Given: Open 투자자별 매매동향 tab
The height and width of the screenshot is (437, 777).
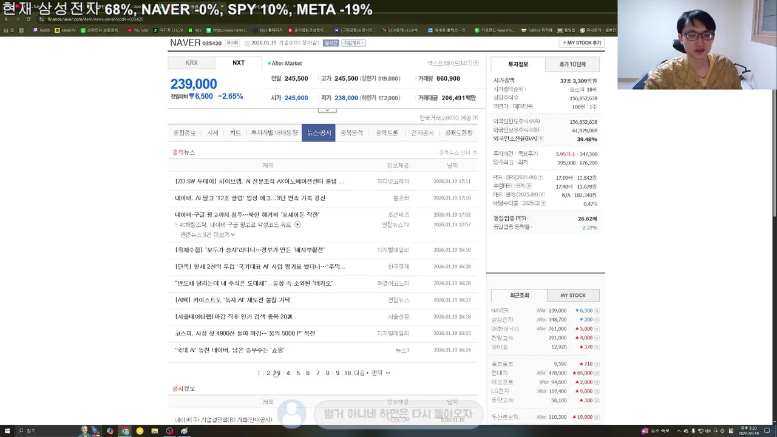Looking at the screenshot, I should tap(274, 133).
